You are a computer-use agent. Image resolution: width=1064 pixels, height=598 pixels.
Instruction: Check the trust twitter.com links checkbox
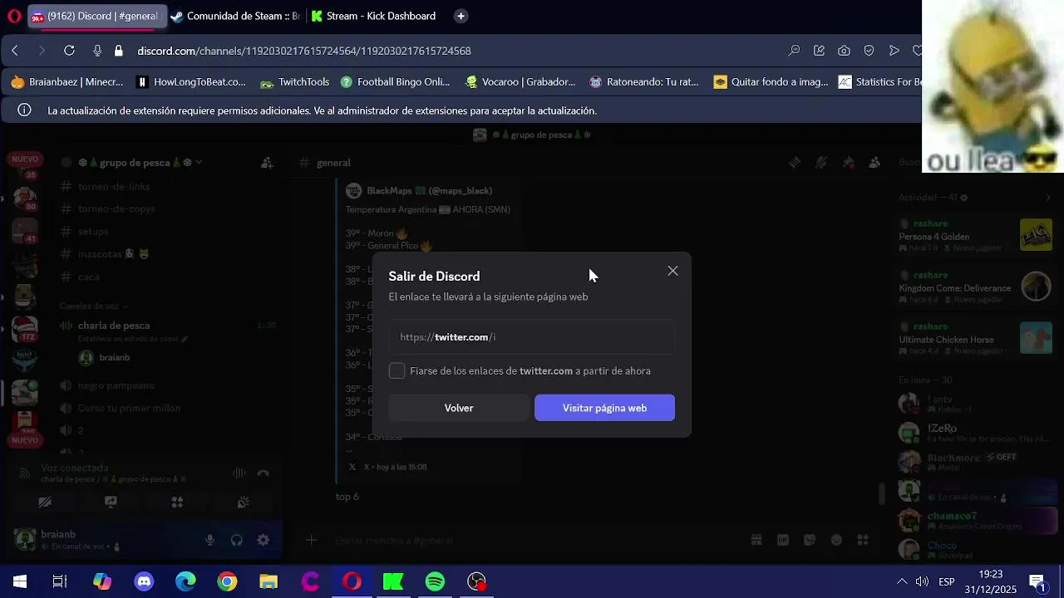(397, 371)
